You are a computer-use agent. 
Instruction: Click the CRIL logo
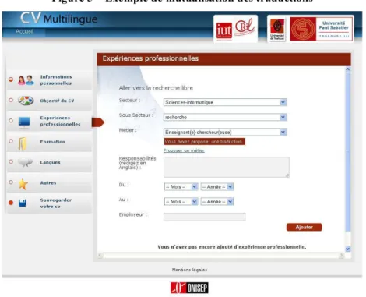pyautogui.click(x=245, y=27)
